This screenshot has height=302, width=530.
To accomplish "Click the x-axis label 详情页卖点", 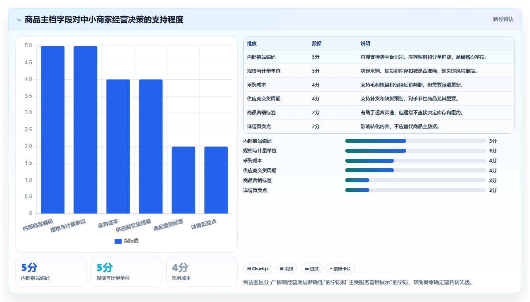I will pos(204,224).
